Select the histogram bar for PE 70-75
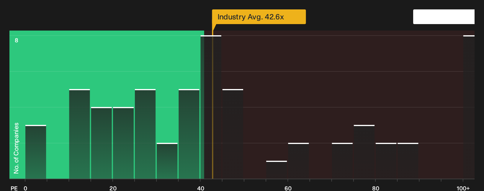Image resolution: width=484 pixels, height=191 pixels. pyautogui.click(x=342, y=161)
